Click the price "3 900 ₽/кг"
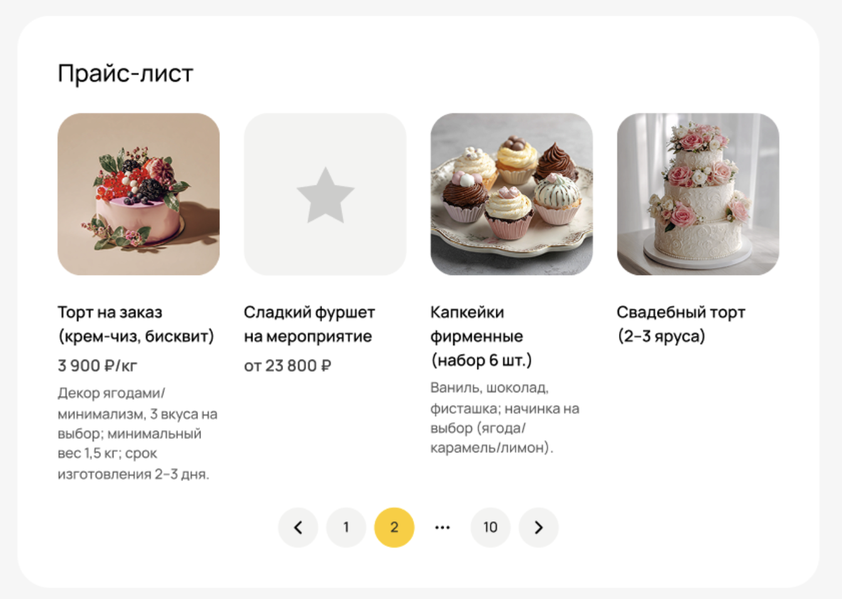842x599 pixels. (x=97, y=366)
